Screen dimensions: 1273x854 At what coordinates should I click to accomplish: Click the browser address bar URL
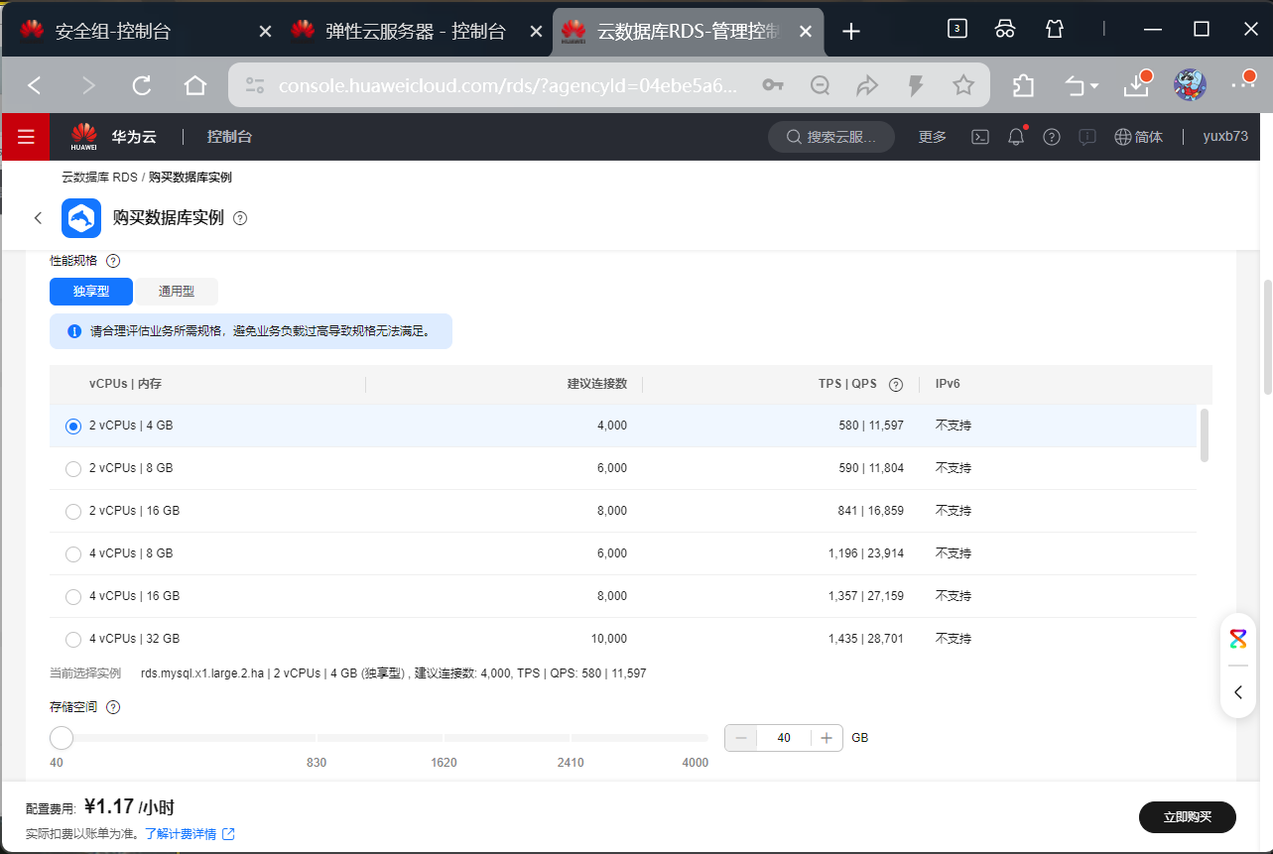point(507,86)
